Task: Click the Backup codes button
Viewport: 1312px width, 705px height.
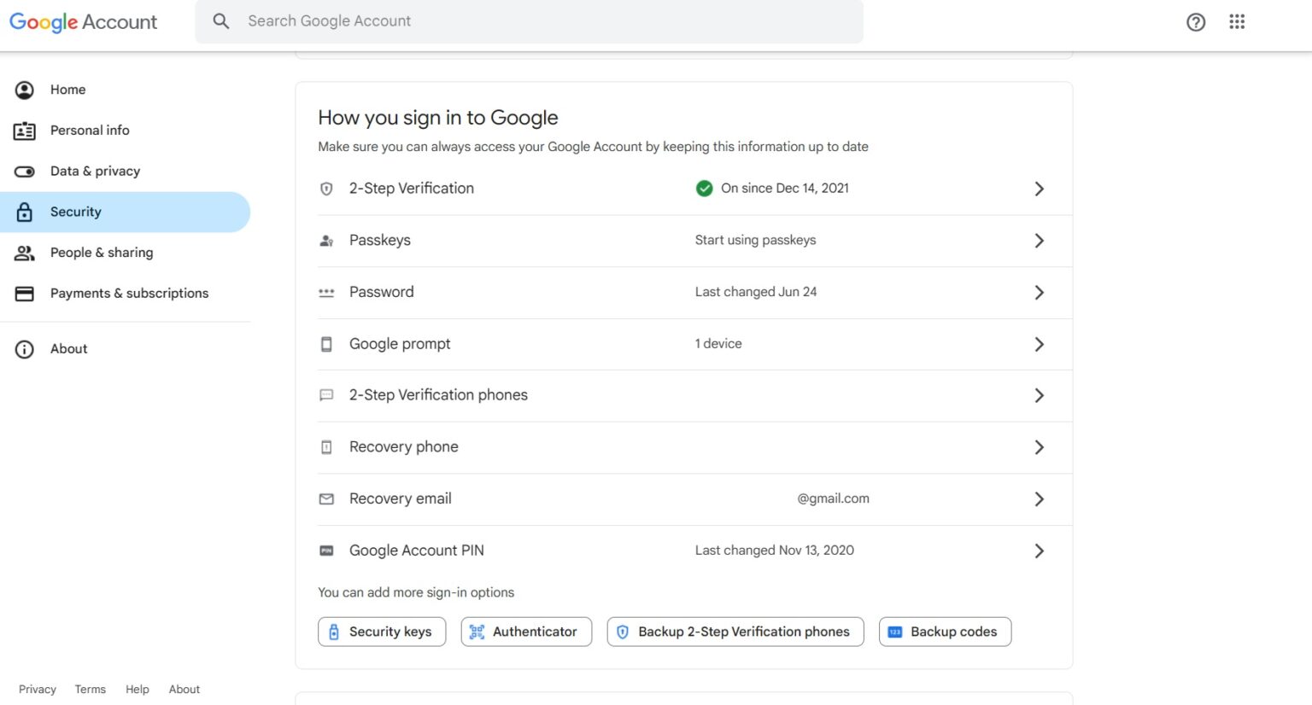Action: click(x=944, y=632)
